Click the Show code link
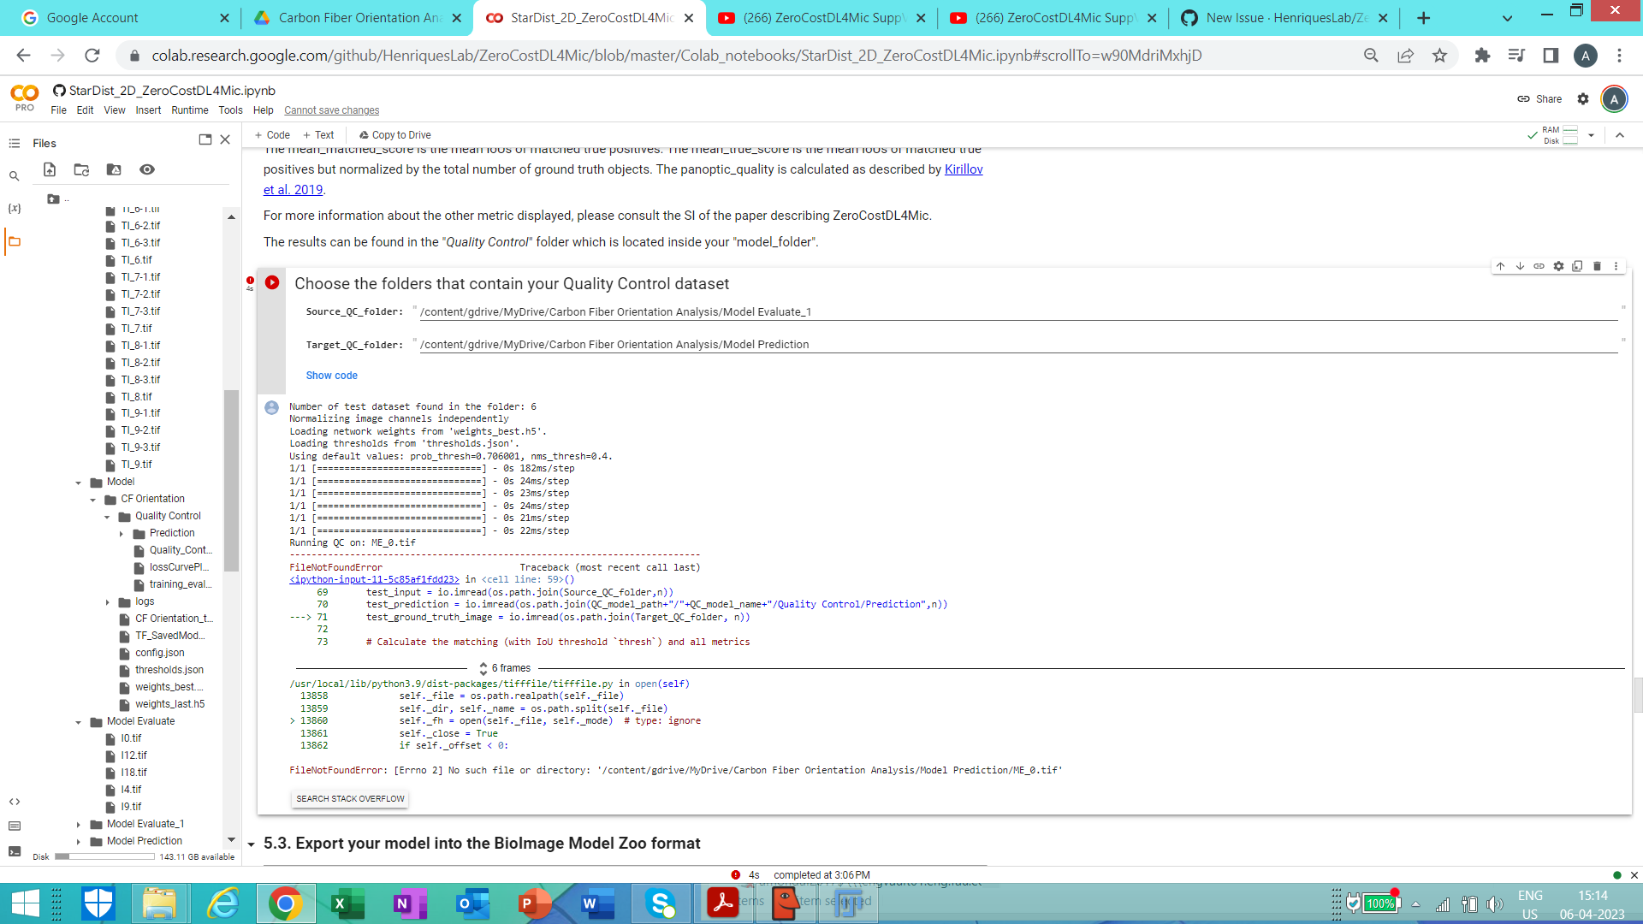The width and height of the screenshot is (1643, 924). [x=331, y=375]
